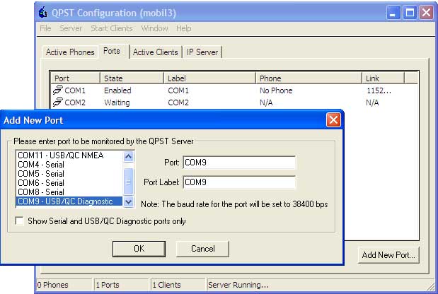Select COM8 - Serial in the list

coord(69,192)
